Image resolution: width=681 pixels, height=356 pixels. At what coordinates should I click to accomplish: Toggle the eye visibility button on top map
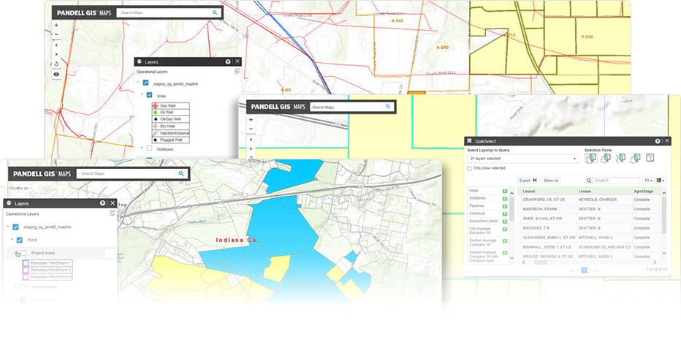click(56, 75)
